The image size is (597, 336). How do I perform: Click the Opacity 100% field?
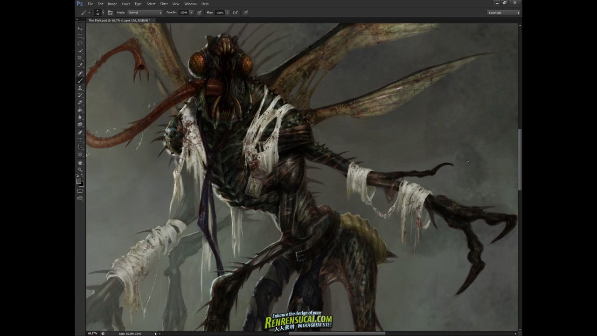click(183, 13)
